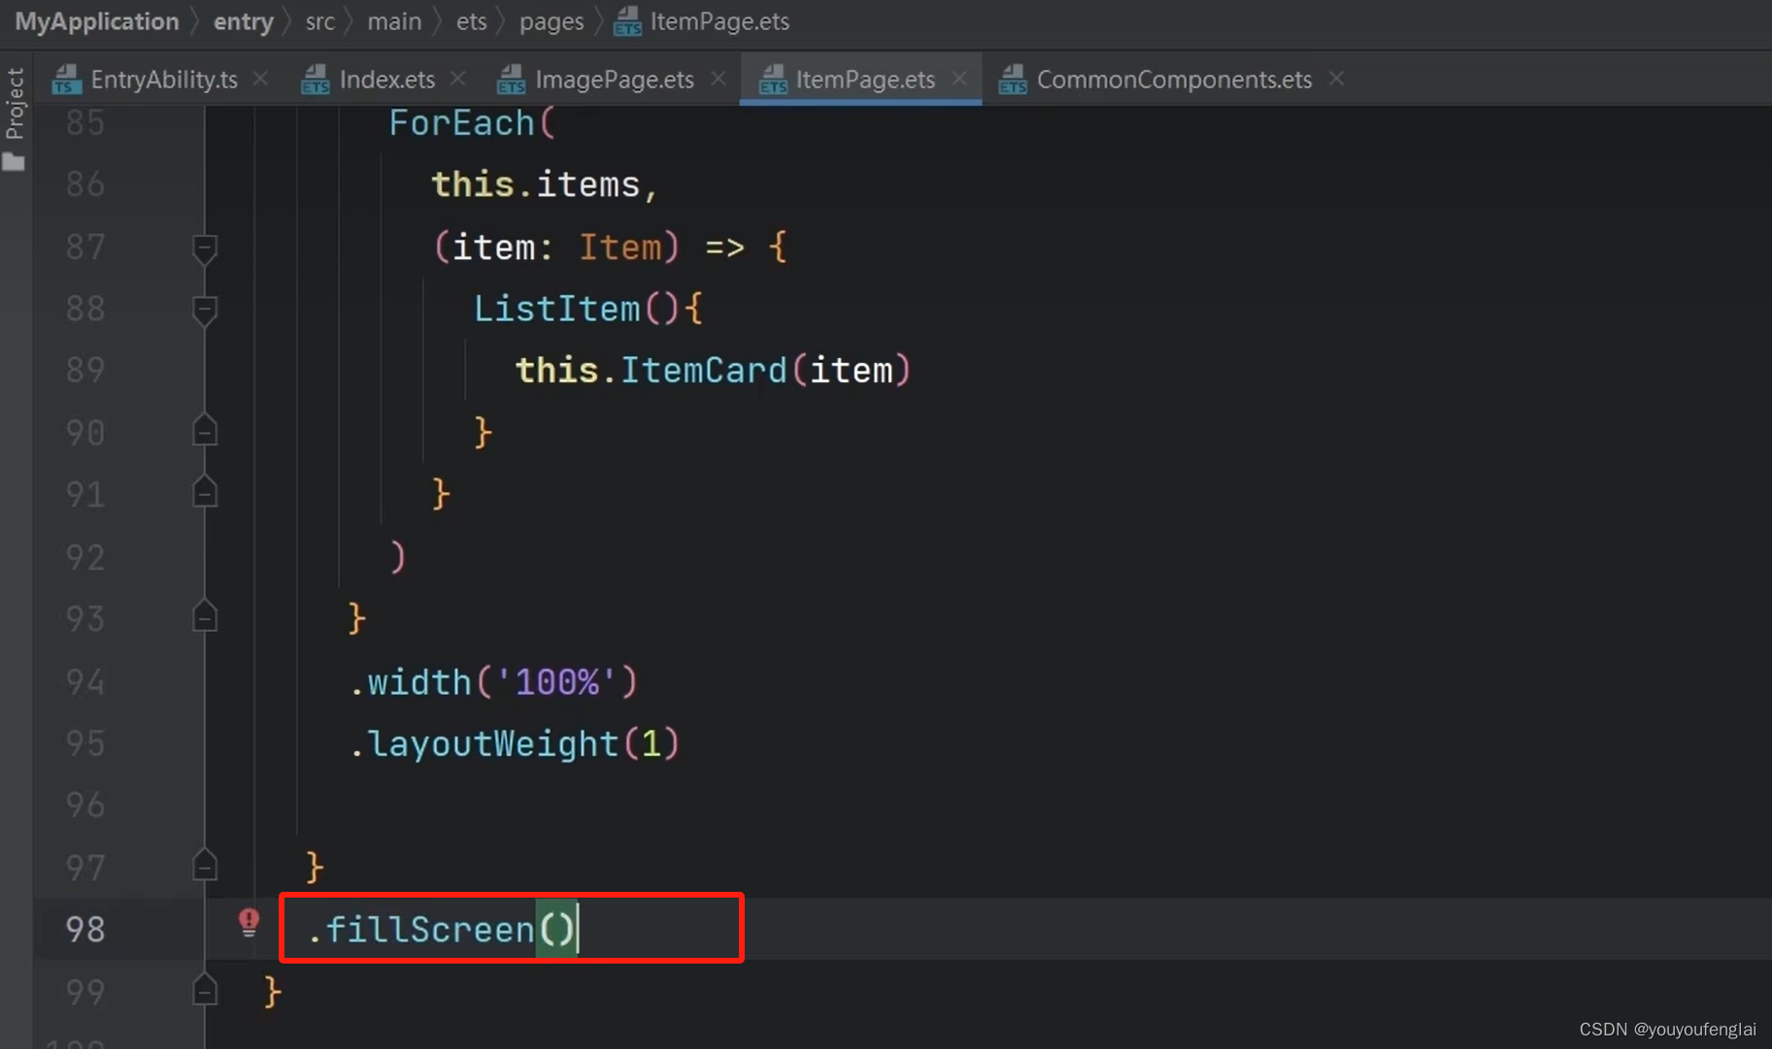Click line number 98 in gutter
Screen dimensions: 1772x1049
pyautogui.click(x=85, y=930)
